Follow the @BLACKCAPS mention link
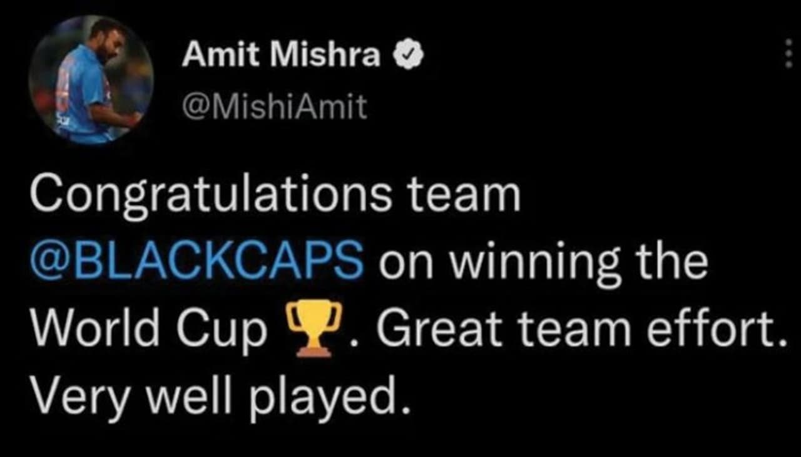This screenshot has width=801, height=457. pos(196,263)
